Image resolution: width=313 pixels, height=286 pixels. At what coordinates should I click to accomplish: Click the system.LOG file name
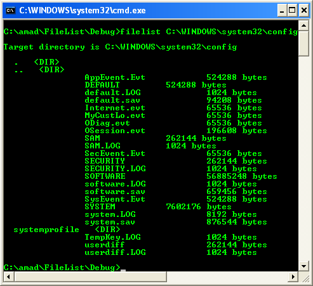click(x=110, y=214)
